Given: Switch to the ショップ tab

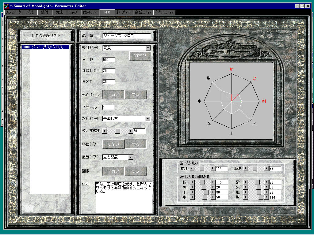Looking at the screenshot, I should point(74,12).
